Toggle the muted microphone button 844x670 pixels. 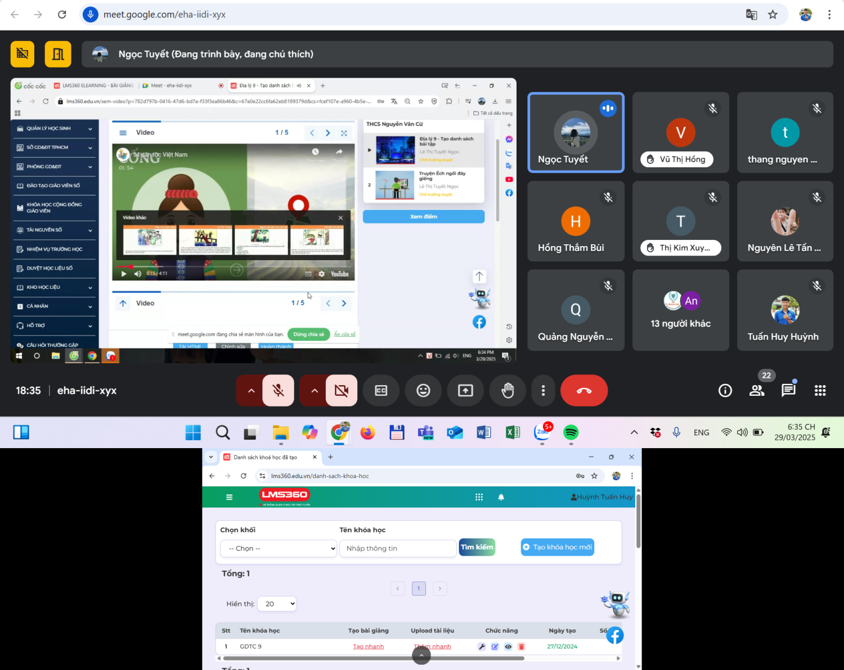278,390
